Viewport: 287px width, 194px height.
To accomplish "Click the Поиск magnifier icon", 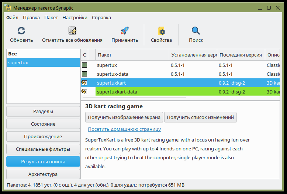I will click(196, 31).
